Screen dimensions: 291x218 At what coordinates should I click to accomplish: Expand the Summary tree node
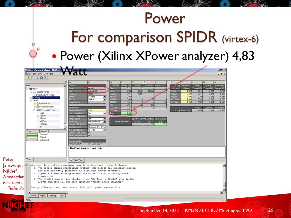click(31, 98)
